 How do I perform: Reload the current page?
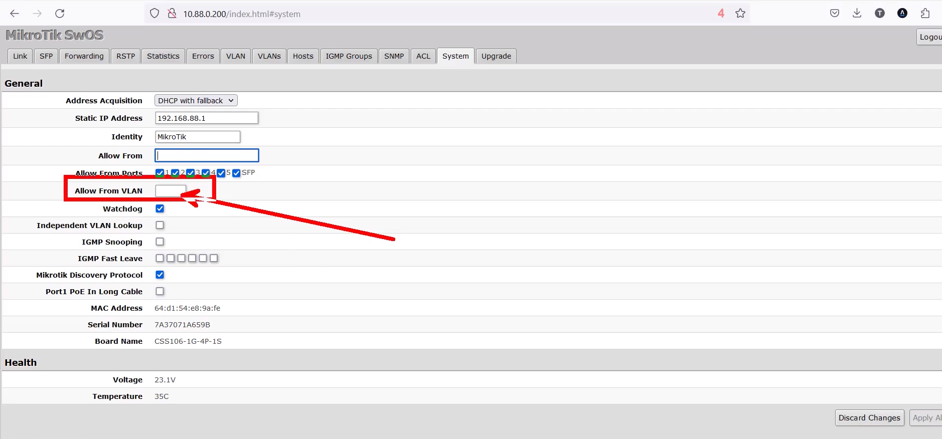60,14
